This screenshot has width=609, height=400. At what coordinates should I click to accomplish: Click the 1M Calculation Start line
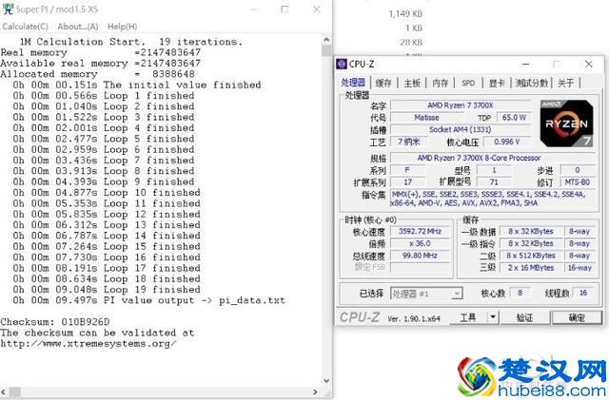click(x=131, y=42)
